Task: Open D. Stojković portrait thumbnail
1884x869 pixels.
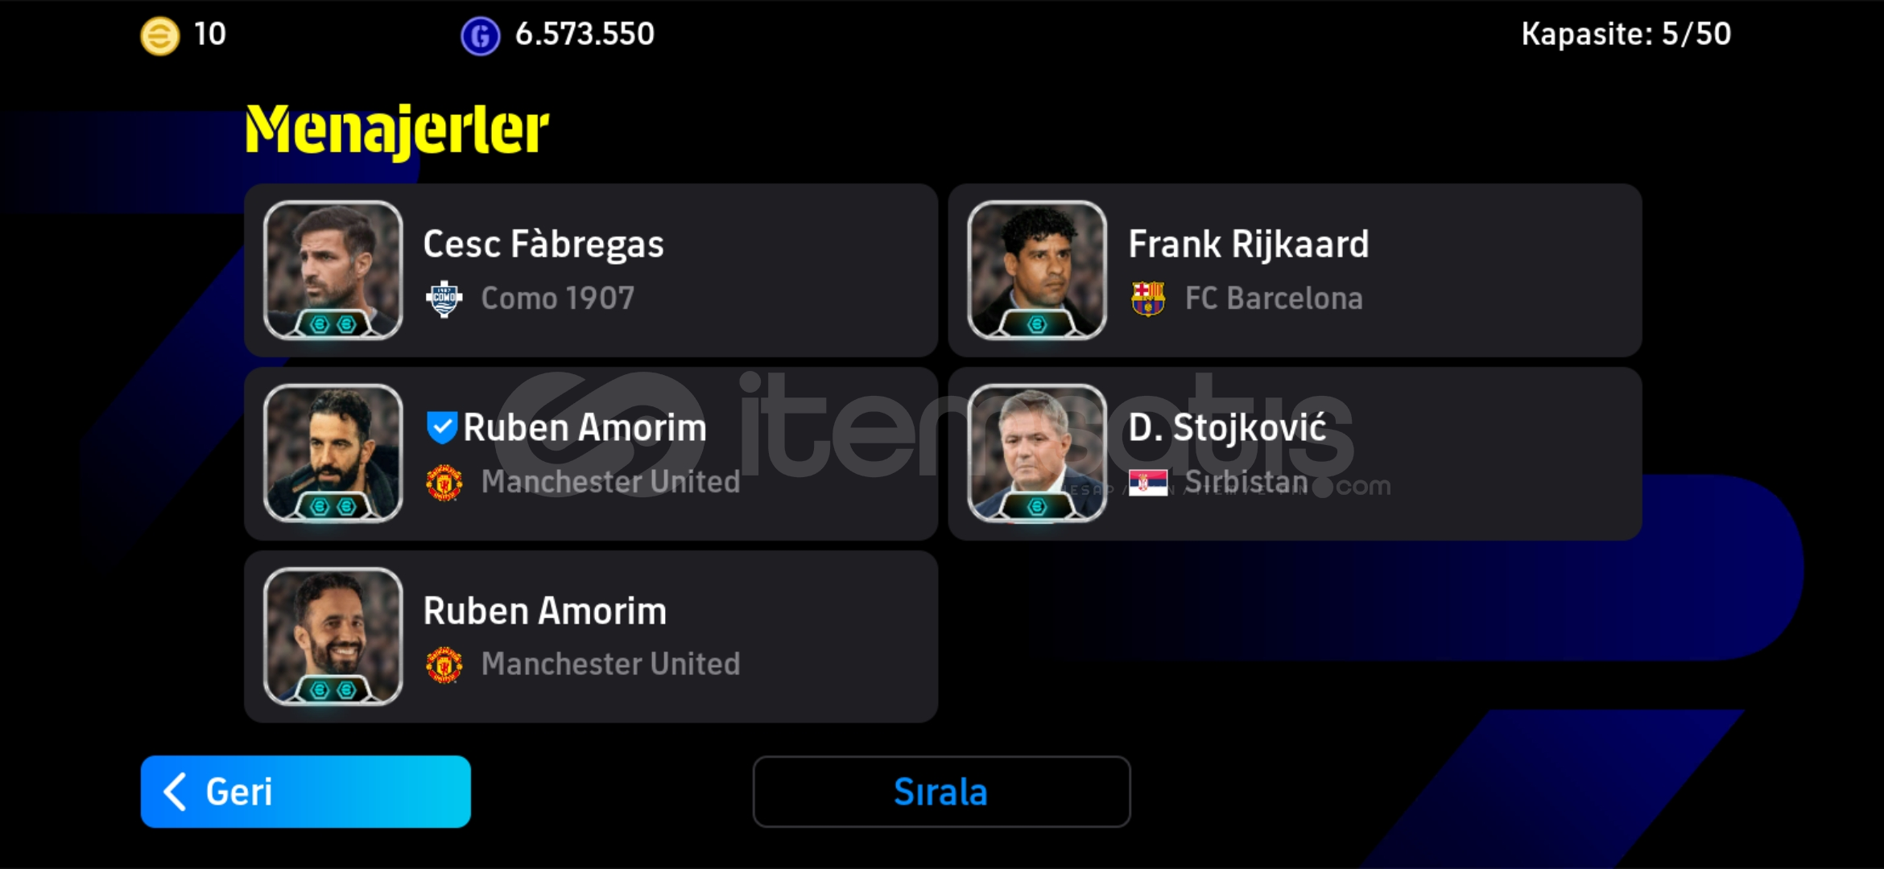Action: (1037, 454)
